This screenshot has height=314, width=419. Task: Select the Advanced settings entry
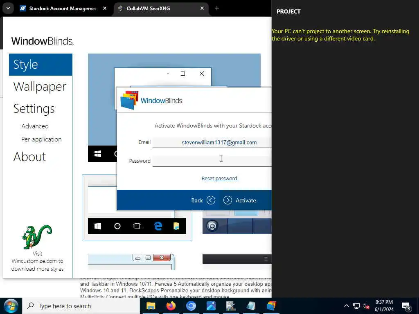(x=35, y=126)
